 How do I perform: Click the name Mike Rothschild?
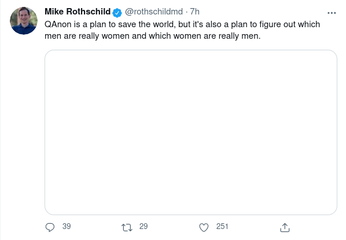click(x=78, y=12)
